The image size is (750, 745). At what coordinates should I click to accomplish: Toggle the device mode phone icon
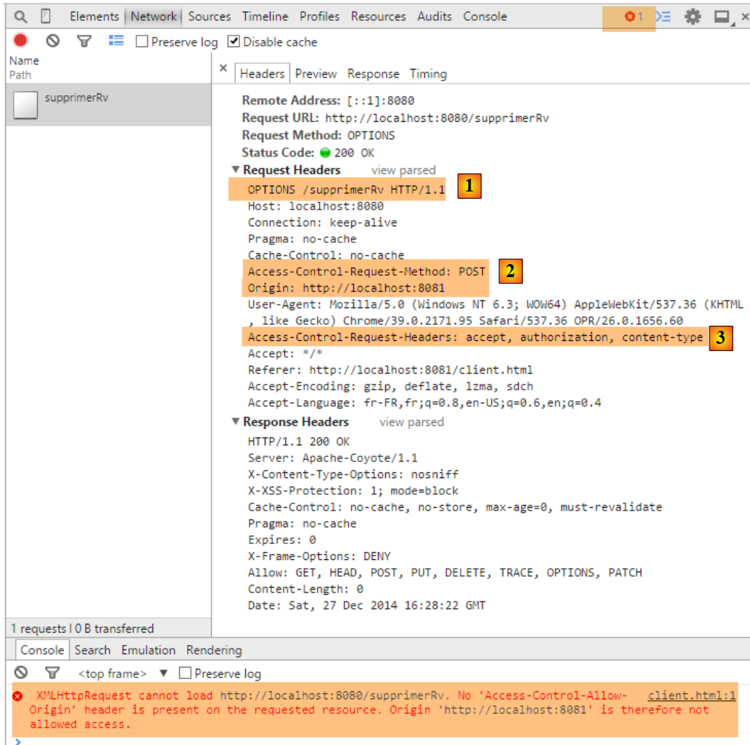(x=46, y=16)
